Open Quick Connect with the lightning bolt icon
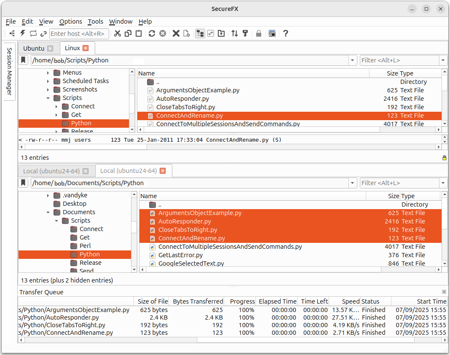This screenshot has width=450, height=355. 22,33
